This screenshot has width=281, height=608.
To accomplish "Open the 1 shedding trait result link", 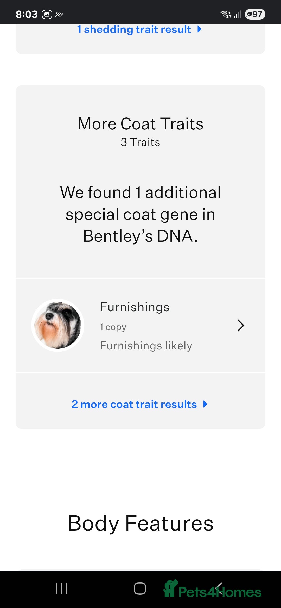I will 134,29.
